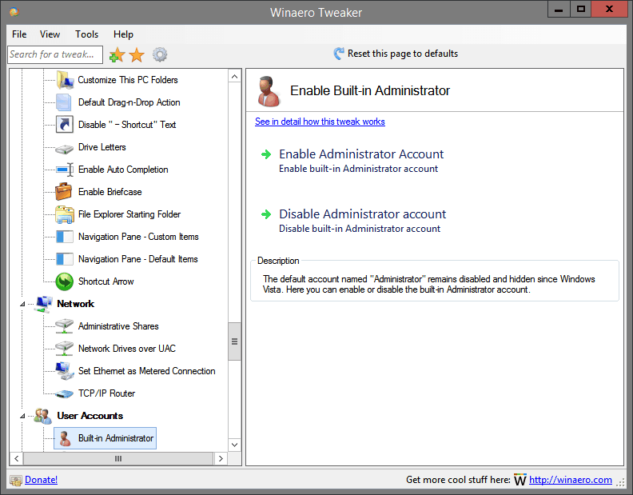Click the Winaero Tweaker title bar icon
633x495 pixels.
(14, 12)
